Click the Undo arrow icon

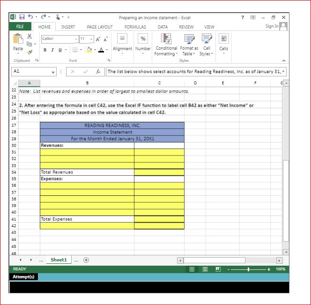pyautogui.click(x=30, y=17)
